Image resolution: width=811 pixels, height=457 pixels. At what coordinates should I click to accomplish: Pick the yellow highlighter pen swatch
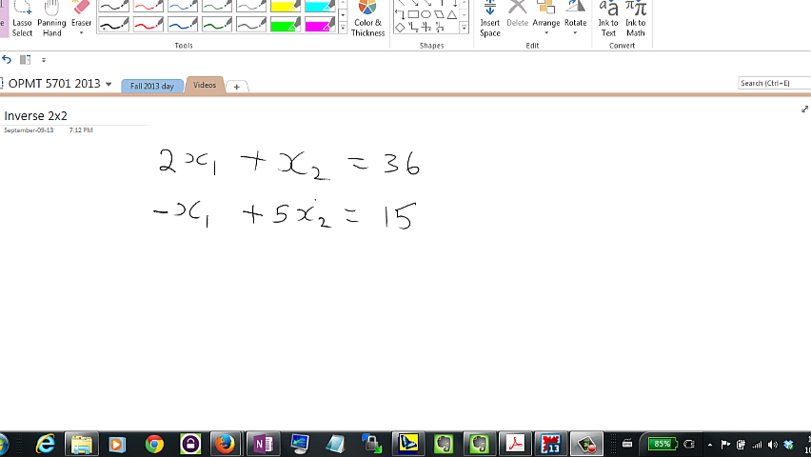click(x=285, y=7)
